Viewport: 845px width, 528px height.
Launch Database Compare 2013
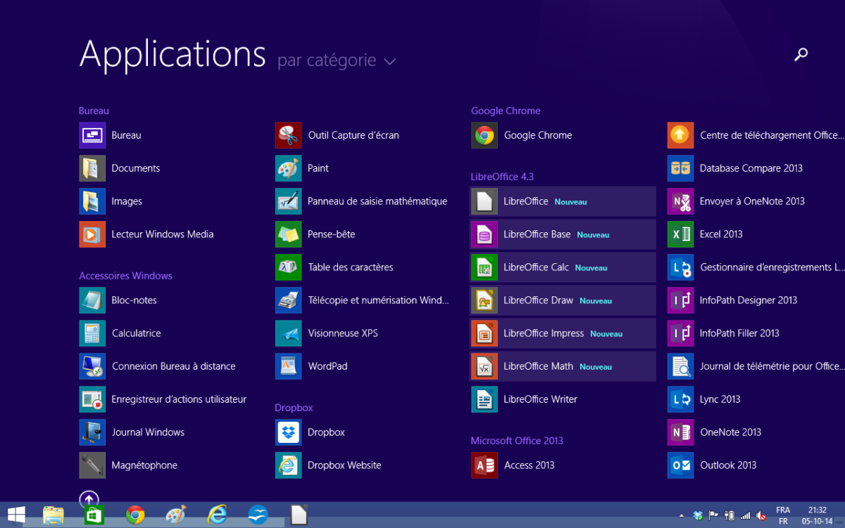[735, 168]
